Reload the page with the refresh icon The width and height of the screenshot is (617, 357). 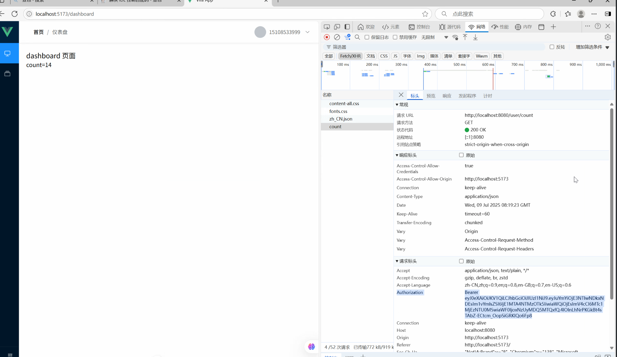(14, 14)
